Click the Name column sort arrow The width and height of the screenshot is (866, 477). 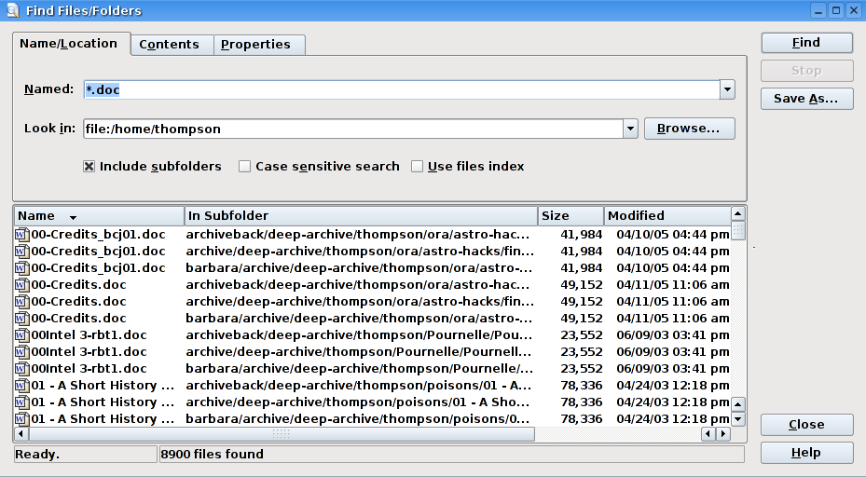73,217
